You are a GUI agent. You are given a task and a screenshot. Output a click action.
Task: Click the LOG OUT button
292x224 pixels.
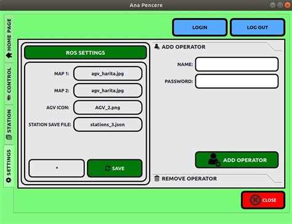click(x=258, y=27)
